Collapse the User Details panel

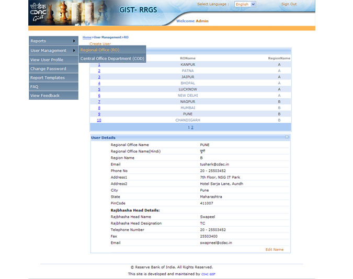pyautogui.click(x=287, y=137)
